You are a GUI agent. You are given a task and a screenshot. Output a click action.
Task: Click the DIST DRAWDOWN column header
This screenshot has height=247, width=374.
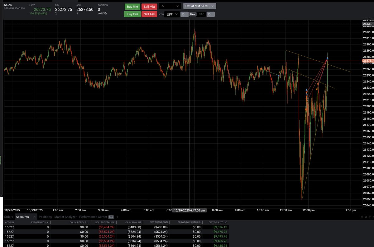click(159, 222)
